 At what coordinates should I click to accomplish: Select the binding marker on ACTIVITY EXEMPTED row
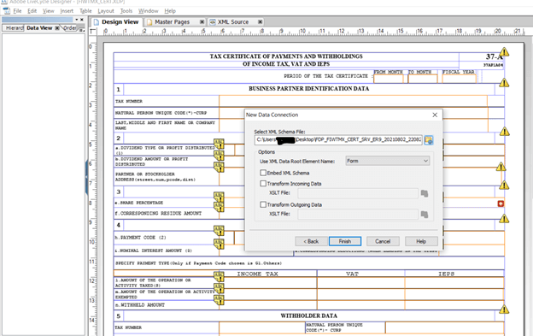click(x=219, y=288)
